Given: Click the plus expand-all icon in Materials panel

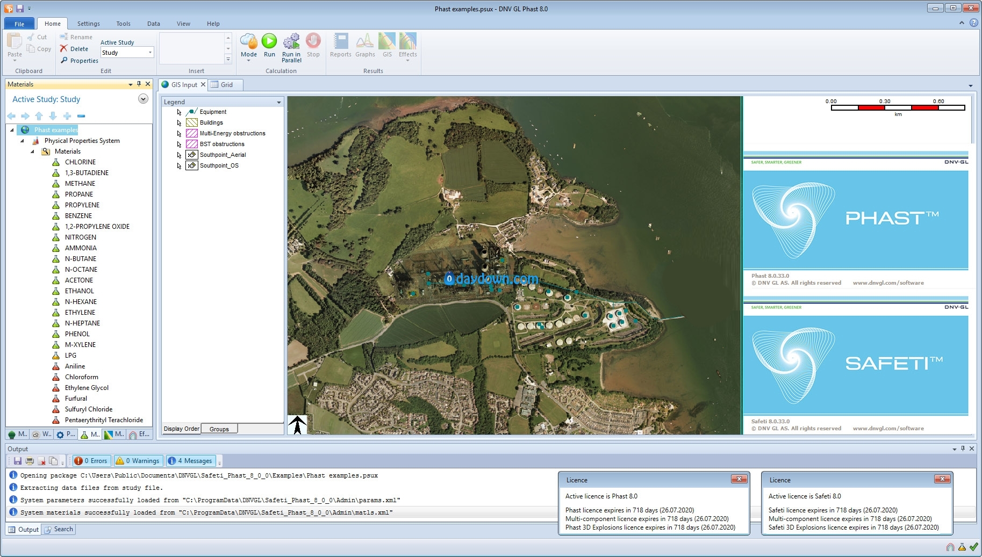Looking at the screenshot, I should coord(67,116).
